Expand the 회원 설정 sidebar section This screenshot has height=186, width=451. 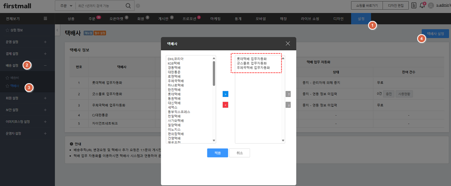(45, 98)
